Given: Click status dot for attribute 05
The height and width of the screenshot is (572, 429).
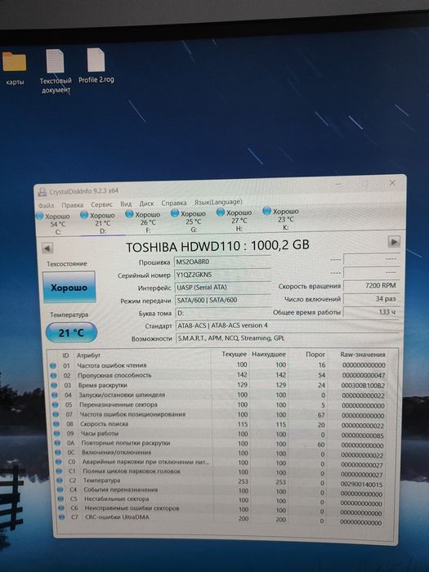Looking at the screenshot, I should coord(56,405).
